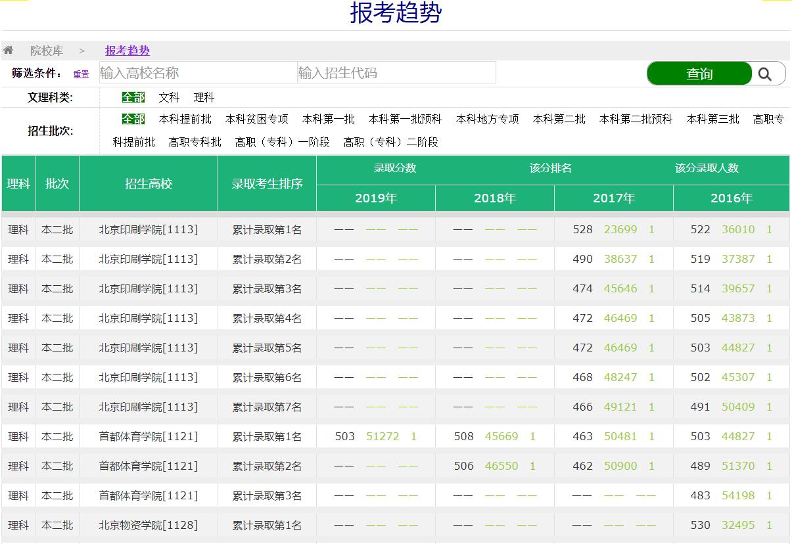
Task: Click 首都体育学院[1121] 累计录取第1名 row
Action: pos(267,436)
